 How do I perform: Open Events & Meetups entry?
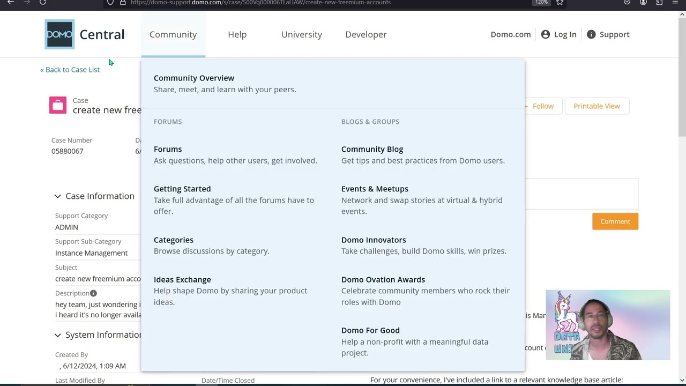click(x=375, y=189)
